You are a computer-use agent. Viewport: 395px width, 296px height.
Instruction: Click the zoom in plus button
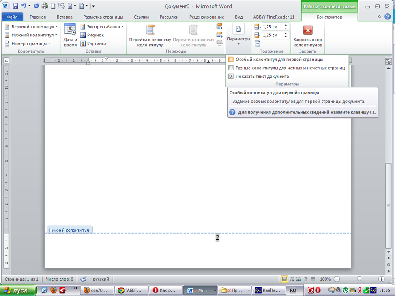[381, 279]
